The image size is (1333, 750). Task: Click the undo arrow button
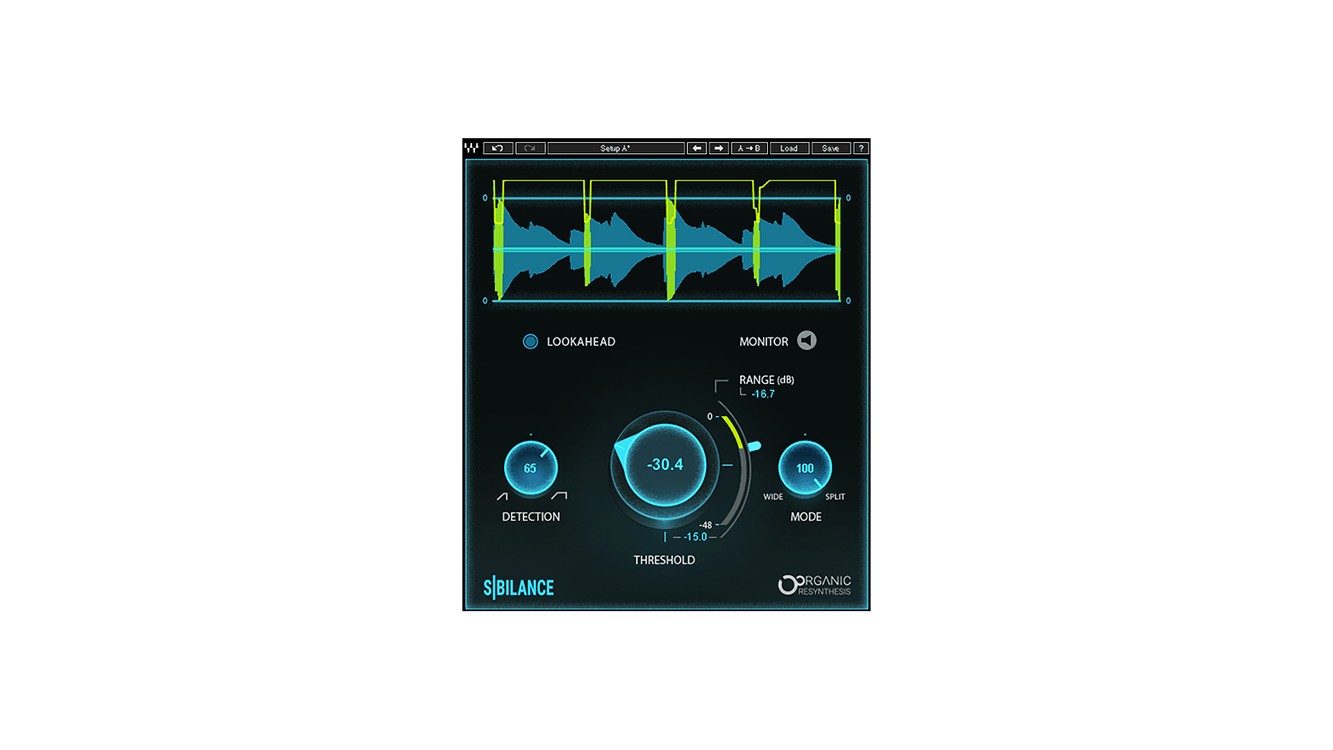pyautogui.click(x=498, y=148)
